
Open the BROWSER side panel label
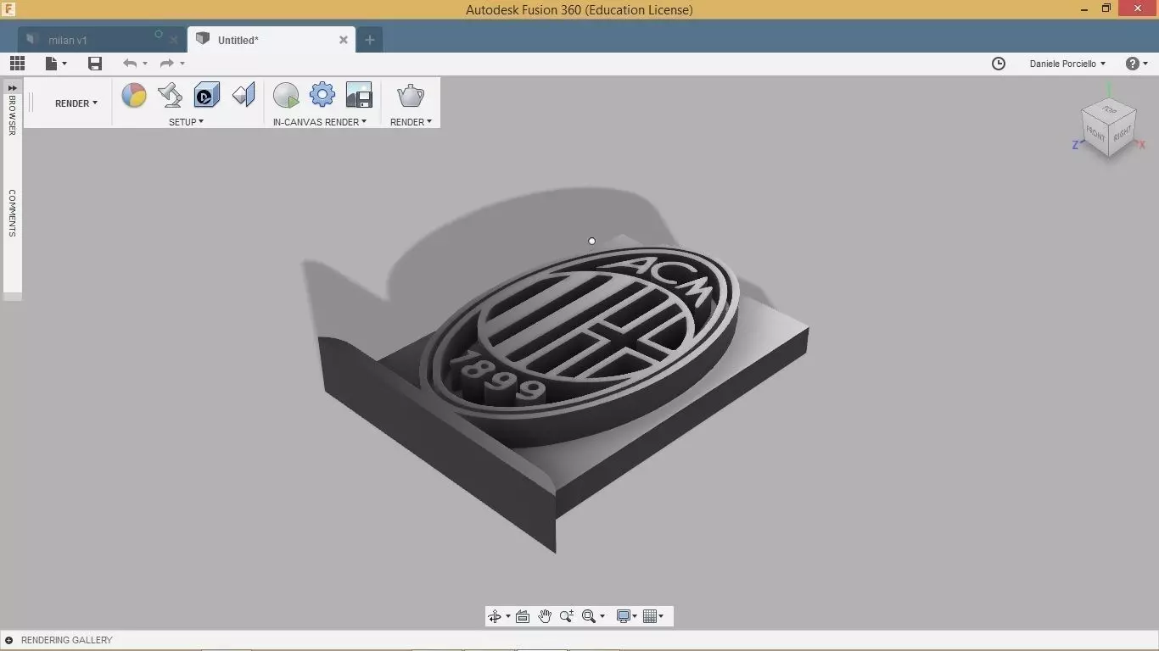12,115
